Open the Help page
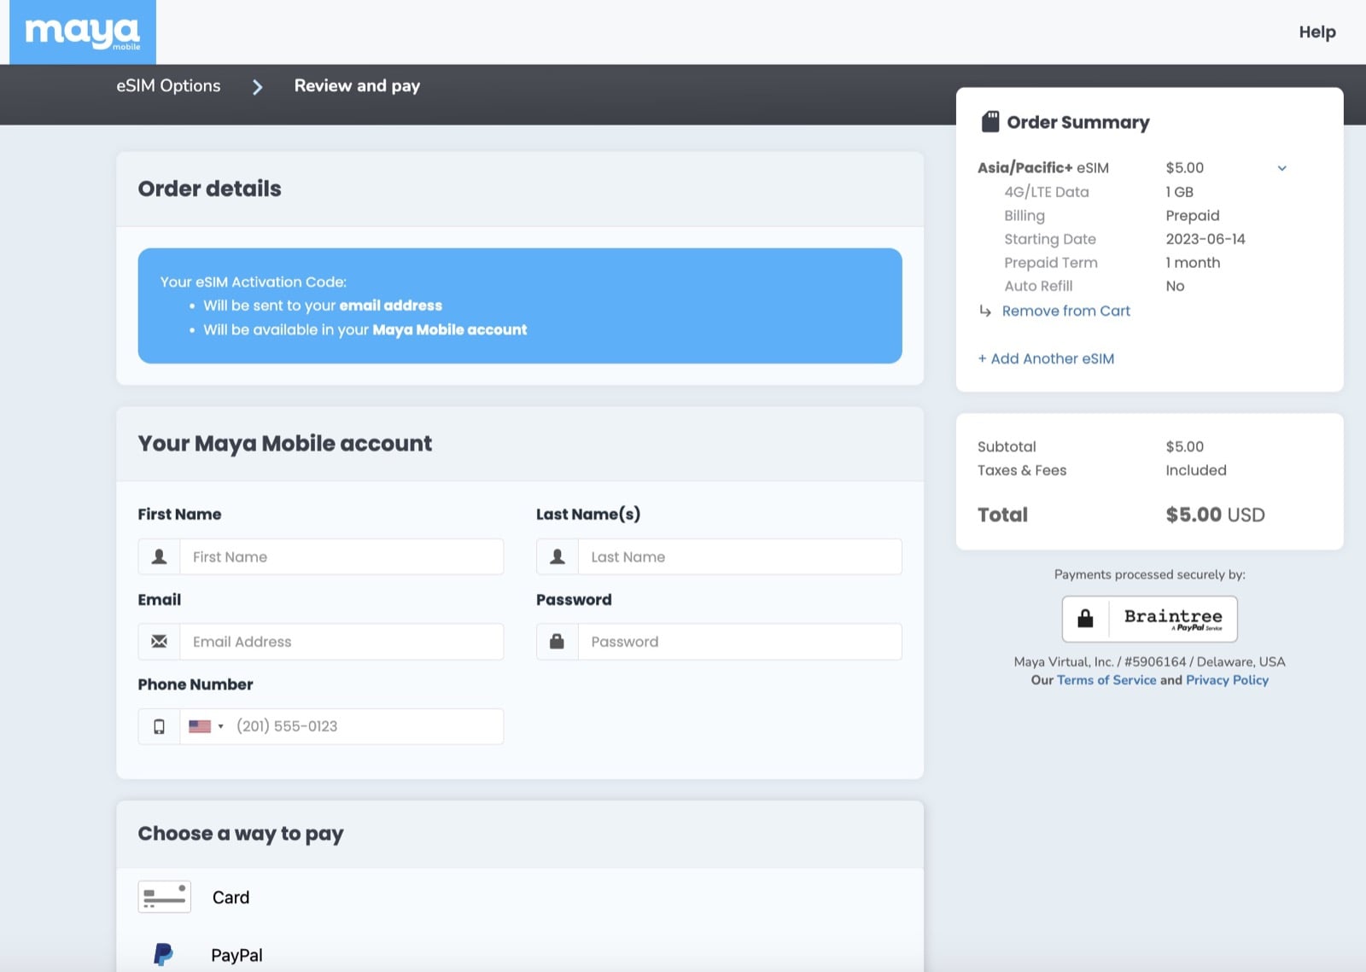This screenshot has height=972, width=1366. (x=1316, y=32)
